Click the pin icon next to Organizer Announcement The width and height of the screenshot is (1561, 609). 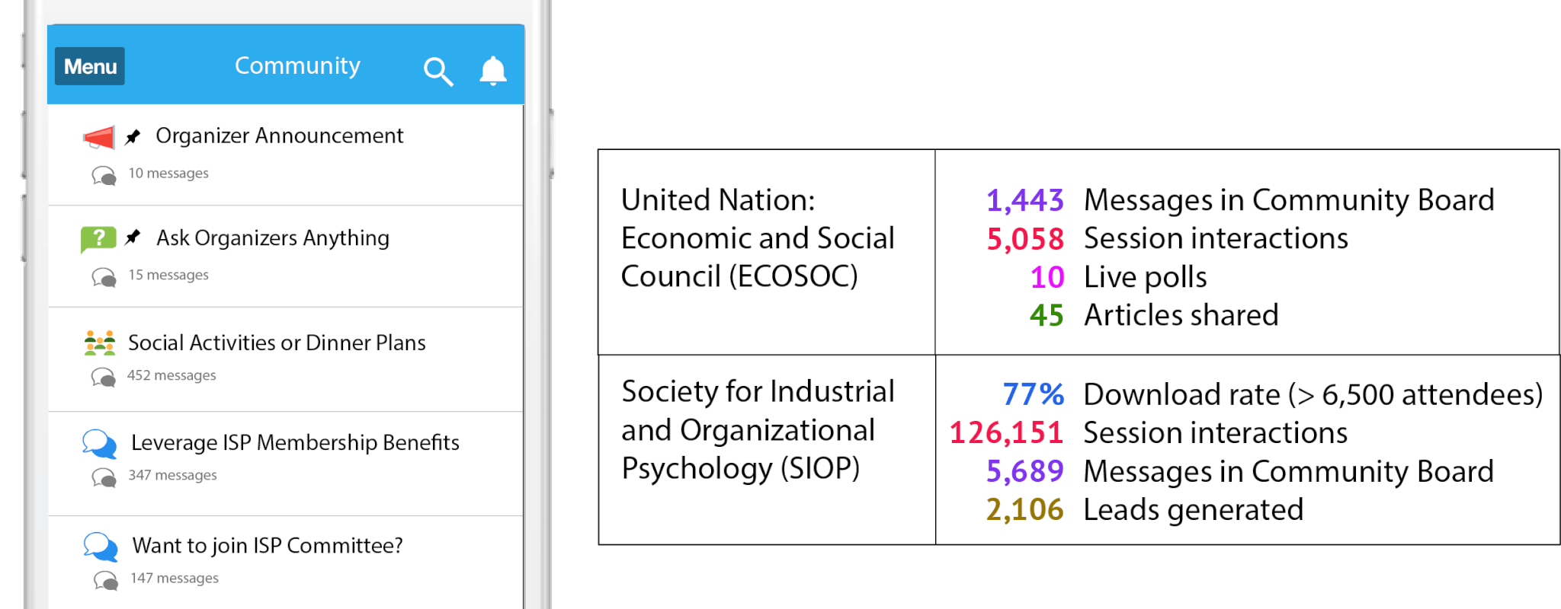coord(133,137)
